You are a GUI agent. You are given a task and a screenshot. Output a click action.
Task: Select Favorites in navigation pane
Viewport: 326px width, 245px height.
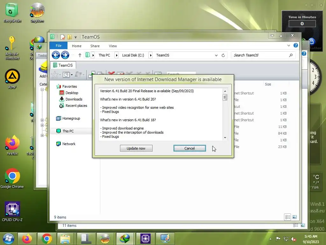[69, 86]
